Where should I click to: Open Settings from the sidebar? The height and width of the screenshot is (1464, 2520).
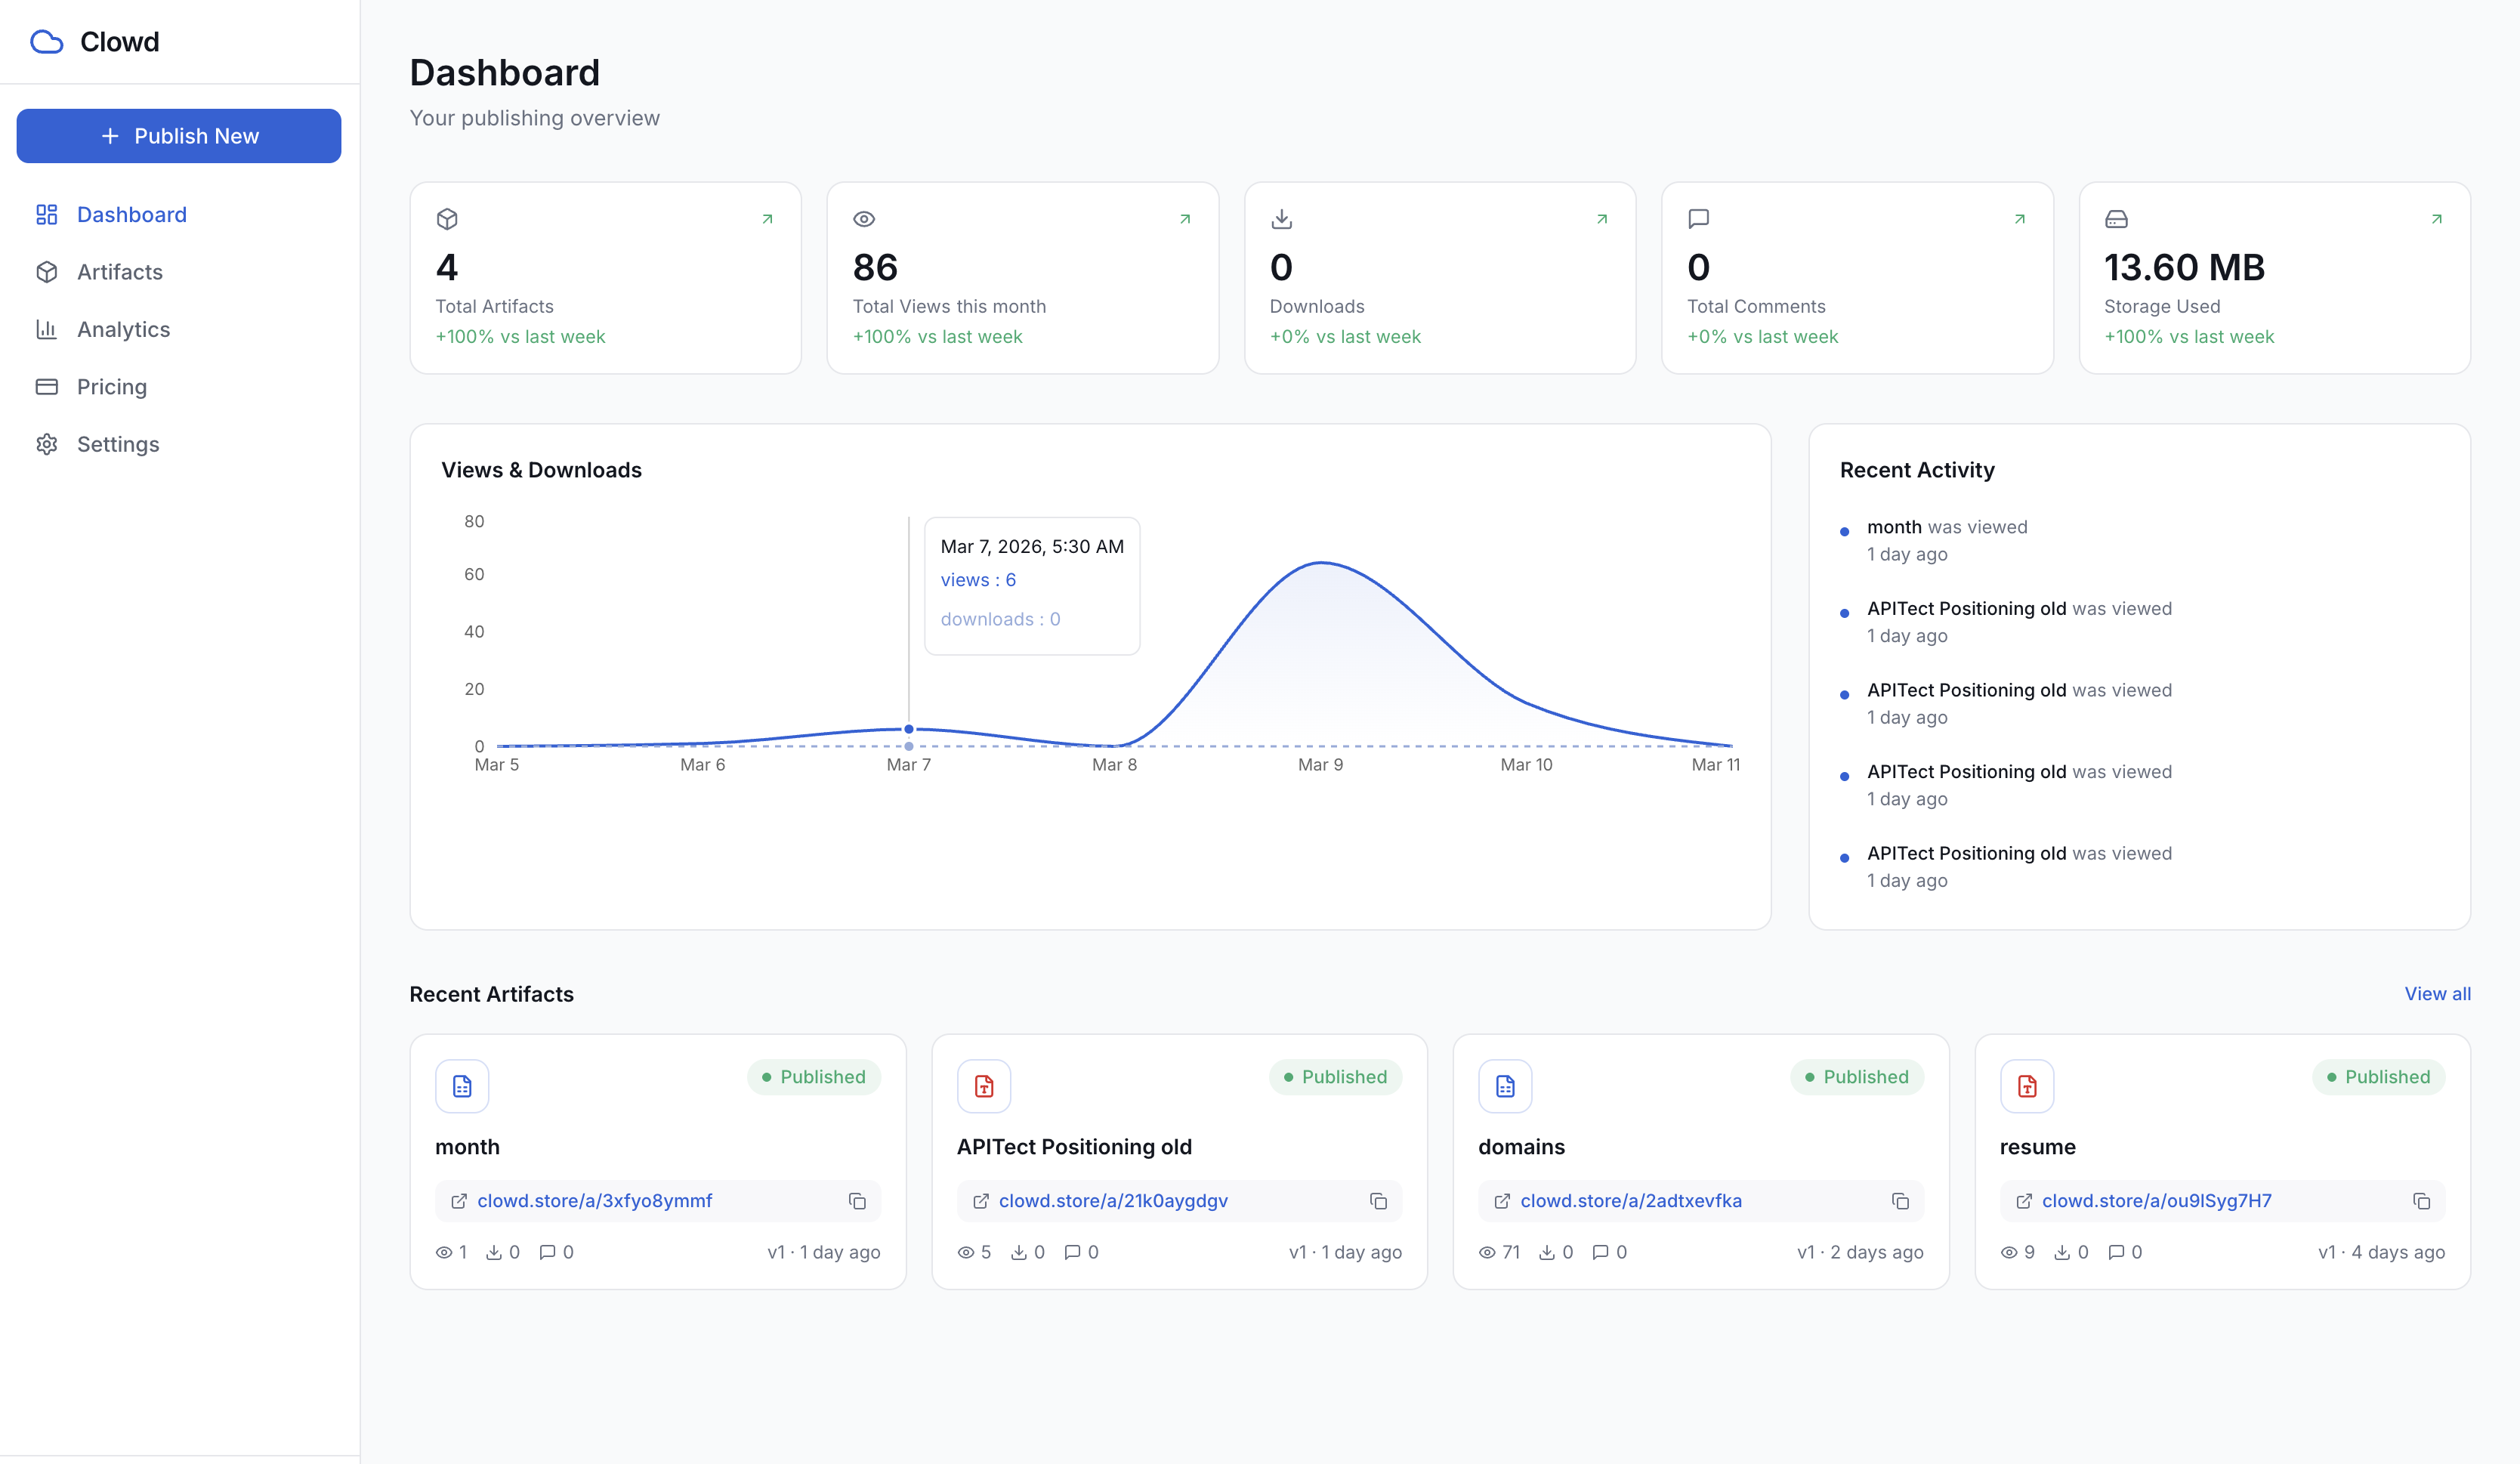(x=118, y=443)
